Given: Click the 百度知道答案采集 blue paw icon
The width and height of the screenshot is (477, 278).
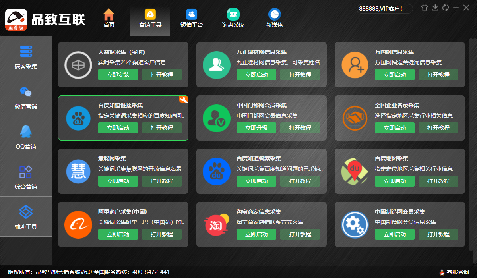Looking at the screenshot, I should click(216, 171).
